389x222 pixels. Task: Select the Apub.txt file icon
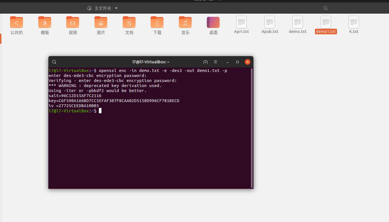click(270, 22)
